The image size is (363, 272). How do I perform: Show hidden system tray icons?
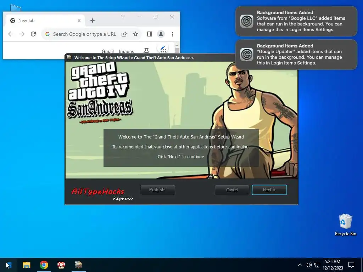tap(300, 265)
